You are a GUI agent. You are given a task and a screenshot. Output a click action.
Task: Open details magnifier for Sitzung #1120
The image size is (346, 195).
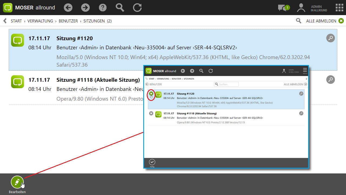click(x=330, y=38)
